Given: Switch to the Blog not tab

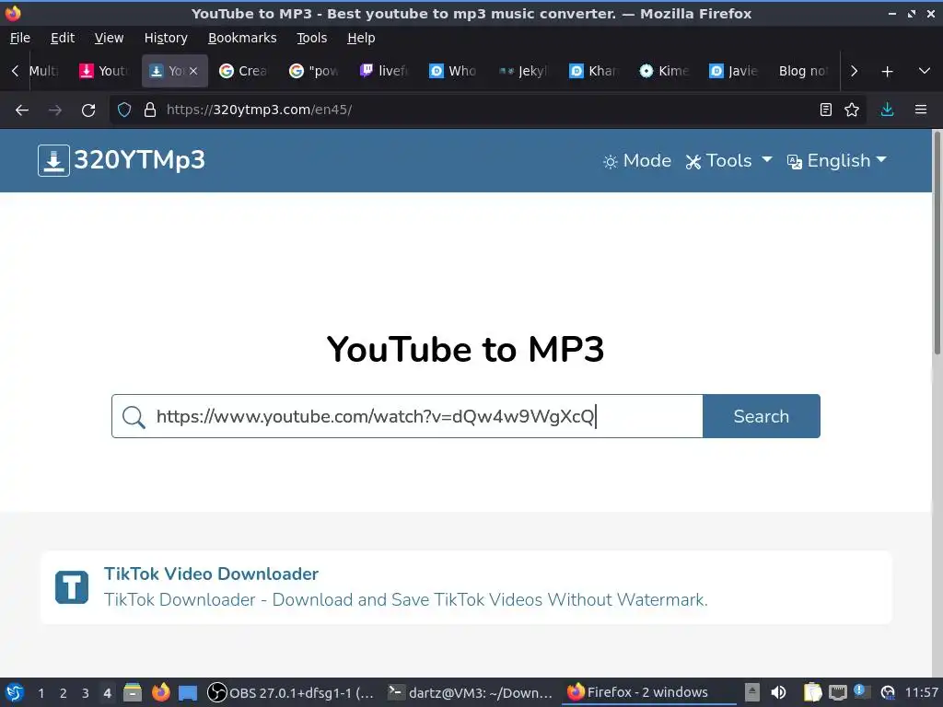Looking at the screenshot, I should (803, 71).
